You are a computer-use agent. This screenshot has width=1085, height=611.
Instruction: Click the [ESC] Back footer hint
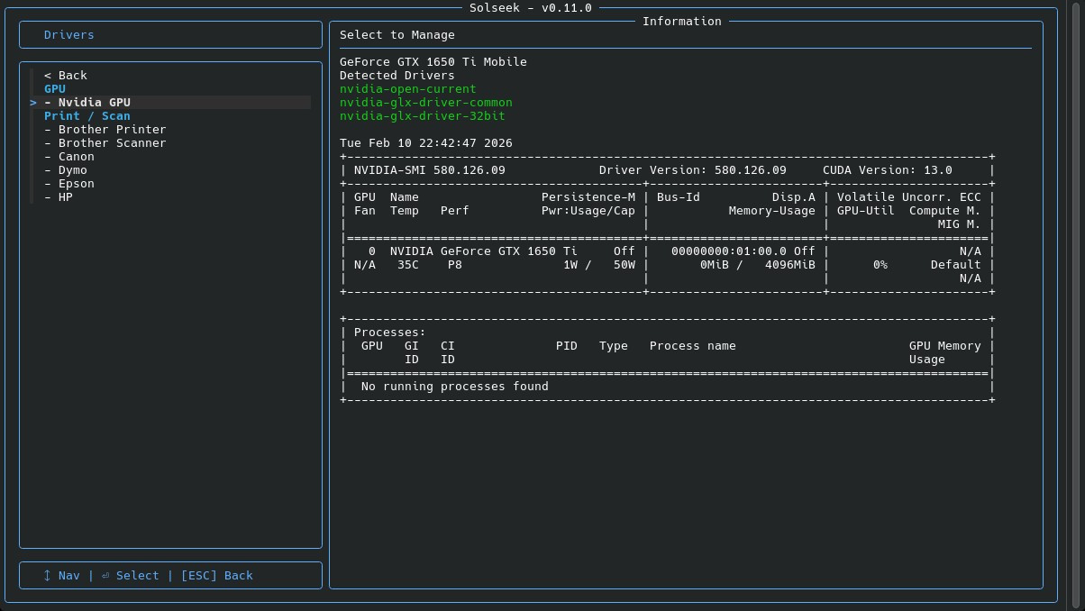click(216, 576)
